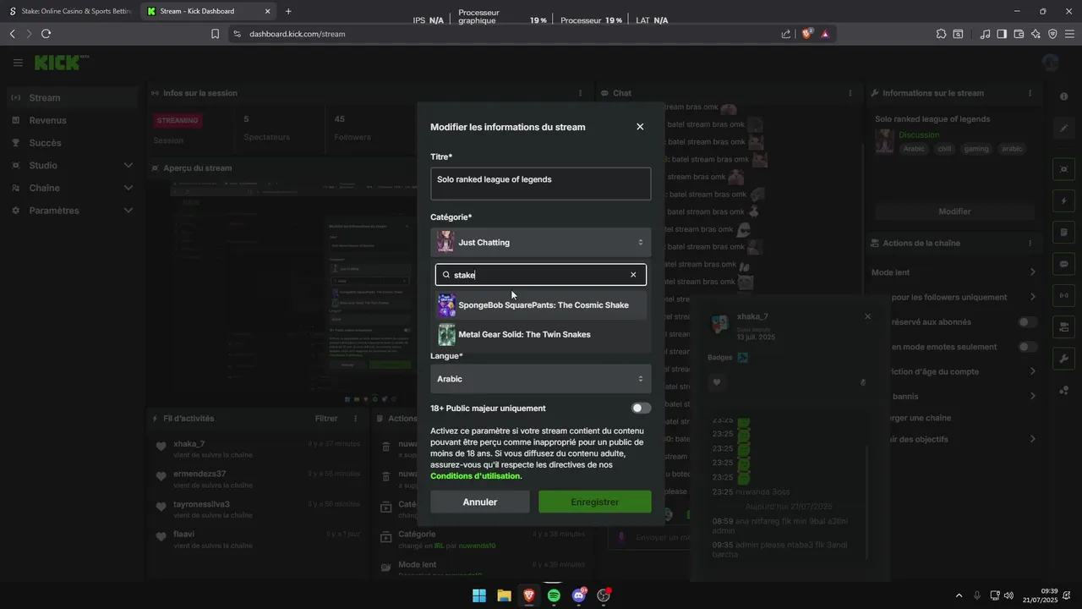Click the stream preview focus icon in widget bar
The image size is (1082, 609).
tap(1064, 170)
